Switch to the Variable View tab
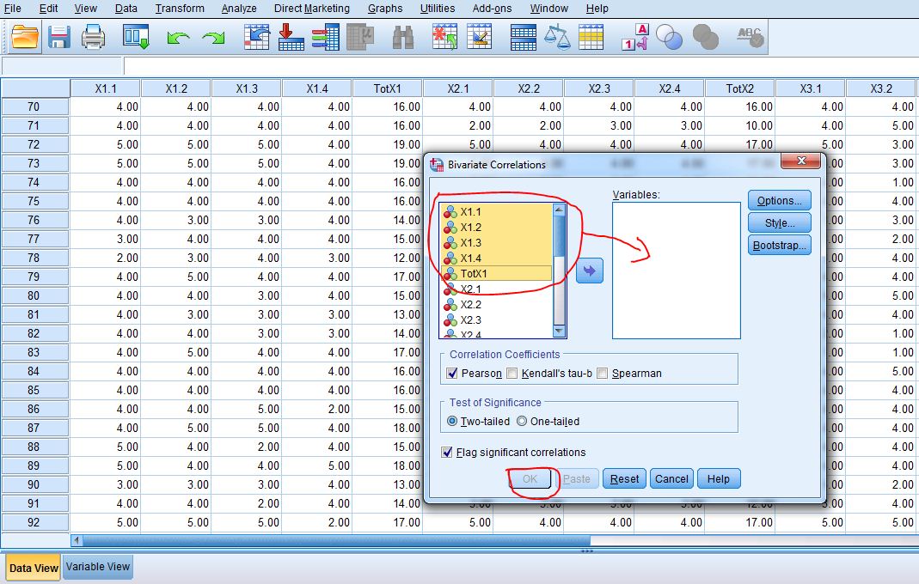919x584 pixels. point(96,567)
